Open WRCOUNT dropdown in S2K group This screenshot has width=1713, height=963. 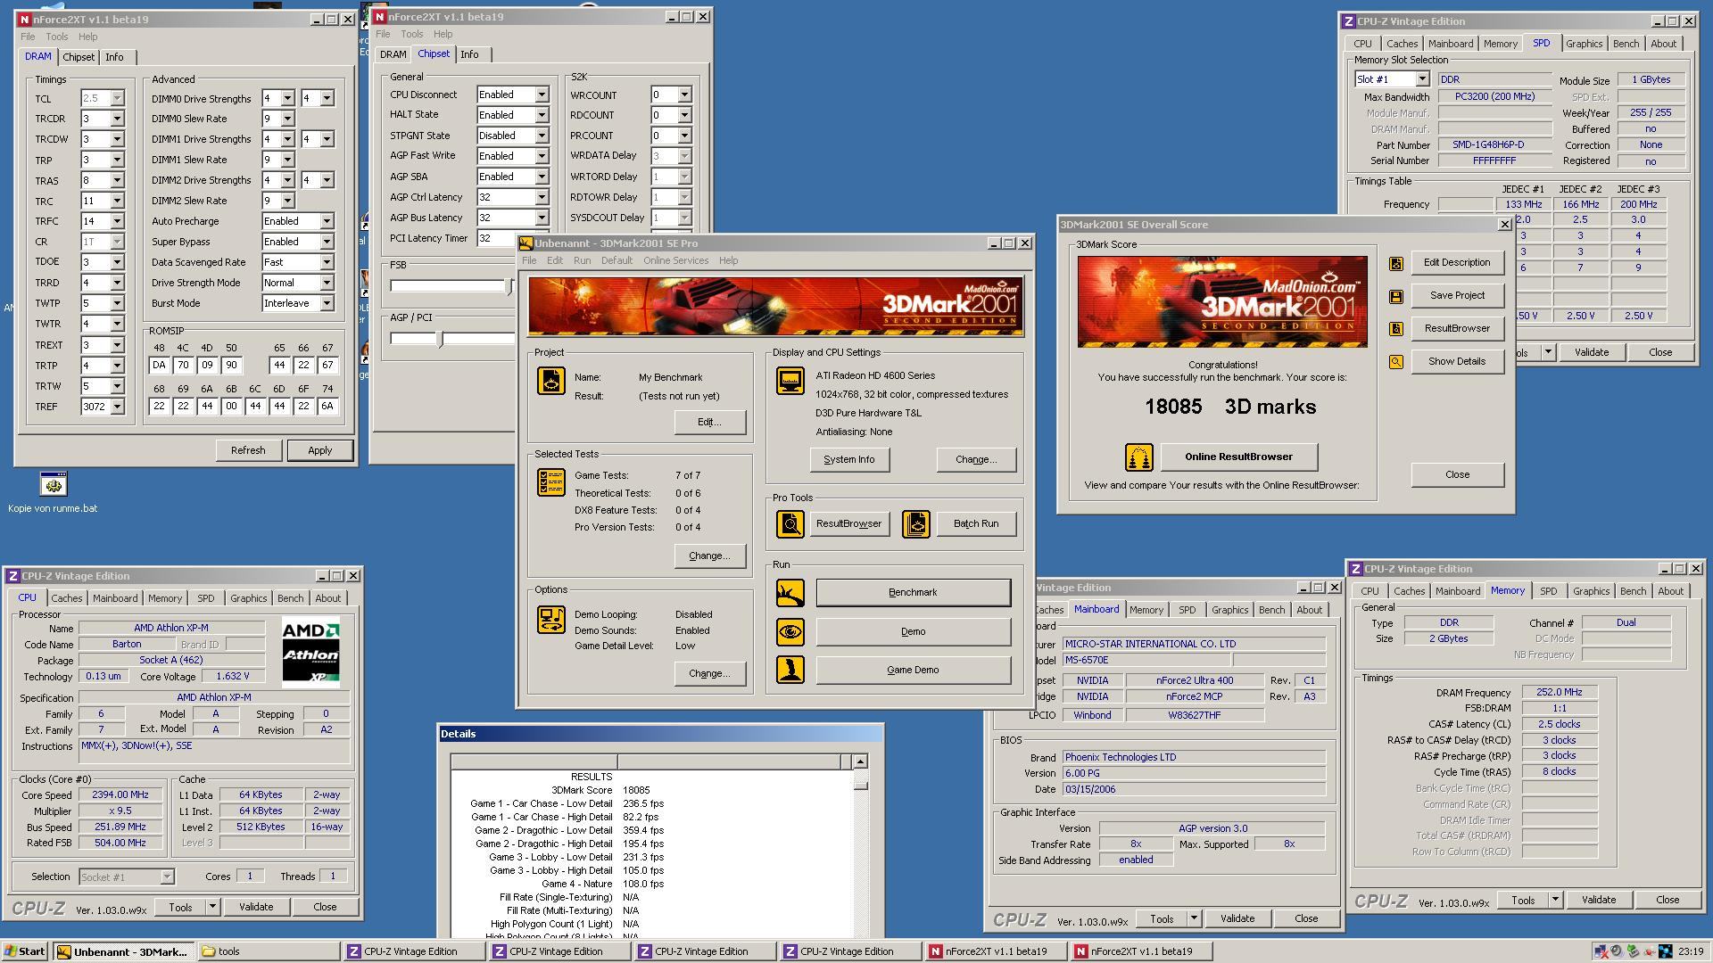pos(684,95)
